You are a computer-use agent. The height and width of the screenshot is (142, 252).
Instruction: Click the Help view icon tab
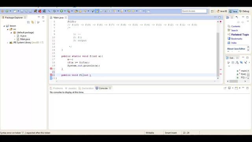tap(228, 17)
